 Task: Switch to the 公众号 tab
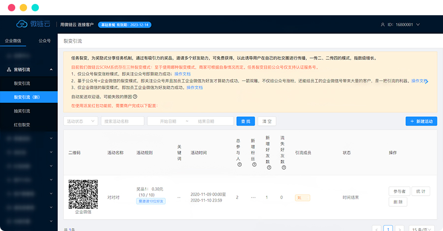(x=44, y=41)
